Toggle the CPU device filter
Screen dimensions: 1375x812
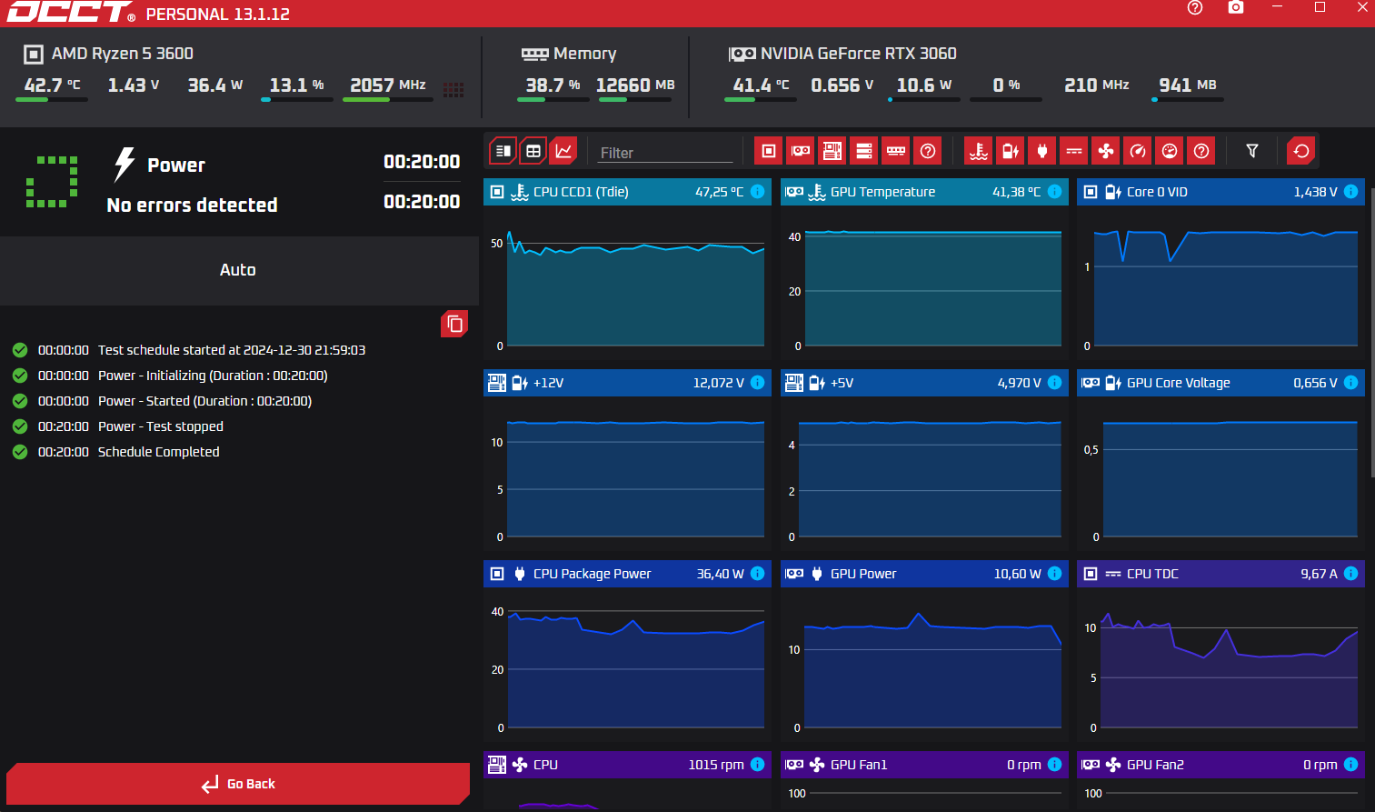coord(769,151)
